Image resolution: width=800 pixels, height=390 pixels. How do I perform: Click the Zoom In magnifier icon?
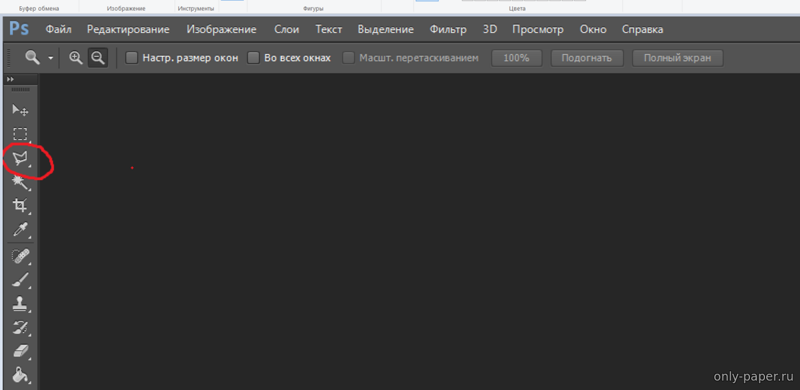point(76,58)
